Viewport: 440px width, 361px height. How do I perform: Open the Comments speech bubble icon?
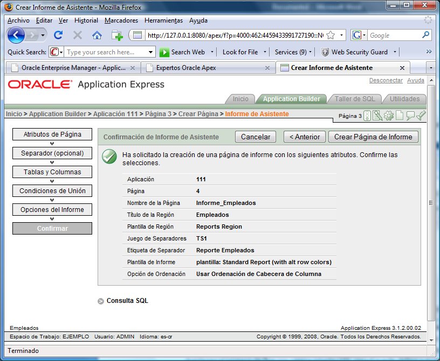pos(410,116)
